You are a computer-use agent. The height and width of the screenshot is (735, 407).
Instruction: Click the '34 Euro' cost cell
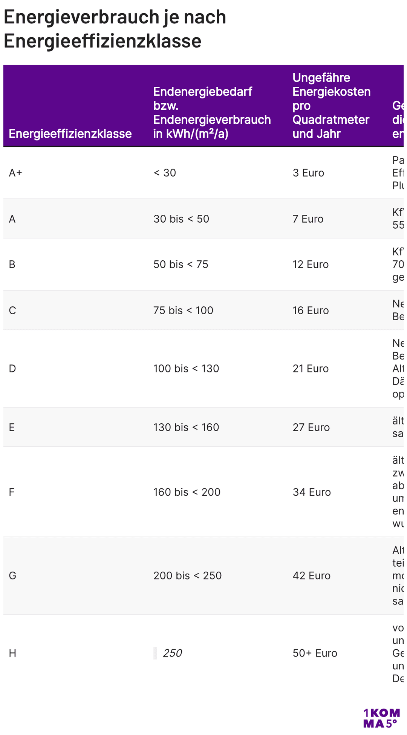coord(312,492)
